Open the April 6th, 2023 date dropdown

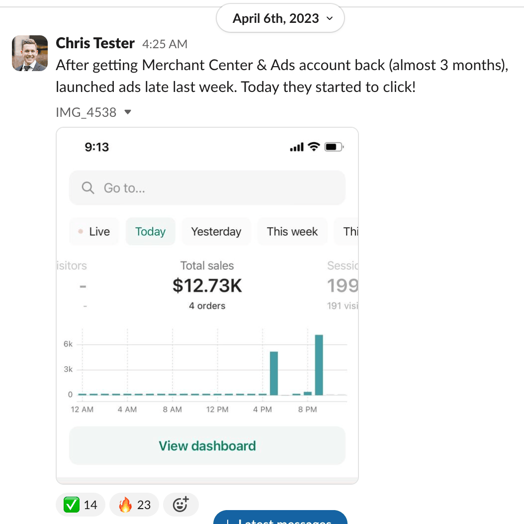click(x=280, y=18)
